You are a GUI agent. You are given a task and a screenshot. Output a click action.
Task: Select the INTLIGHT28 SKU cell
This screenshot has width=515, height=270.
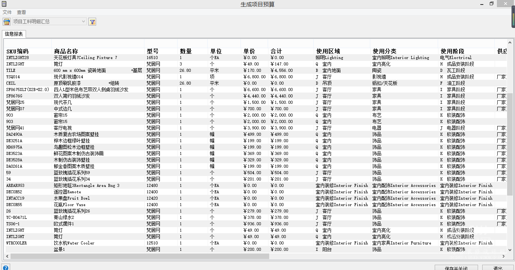point(18,58)
